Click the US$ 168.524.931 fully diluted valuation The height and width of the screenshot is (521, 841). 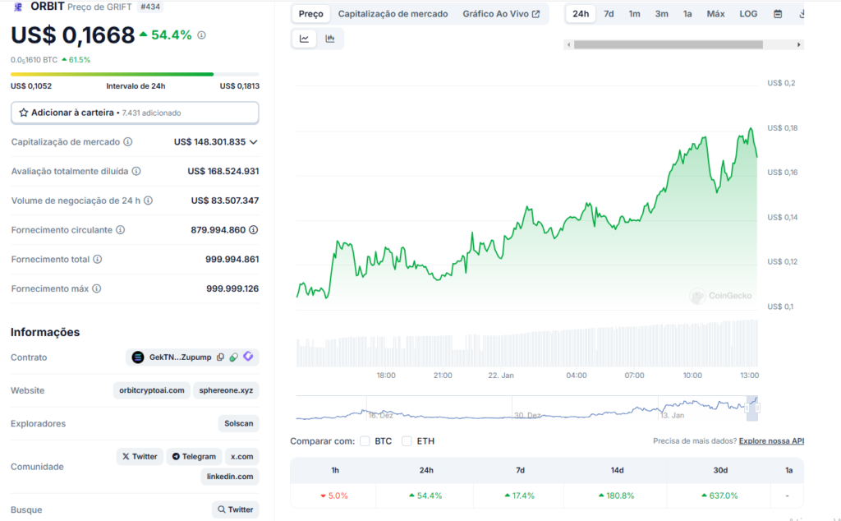point(223,171)
